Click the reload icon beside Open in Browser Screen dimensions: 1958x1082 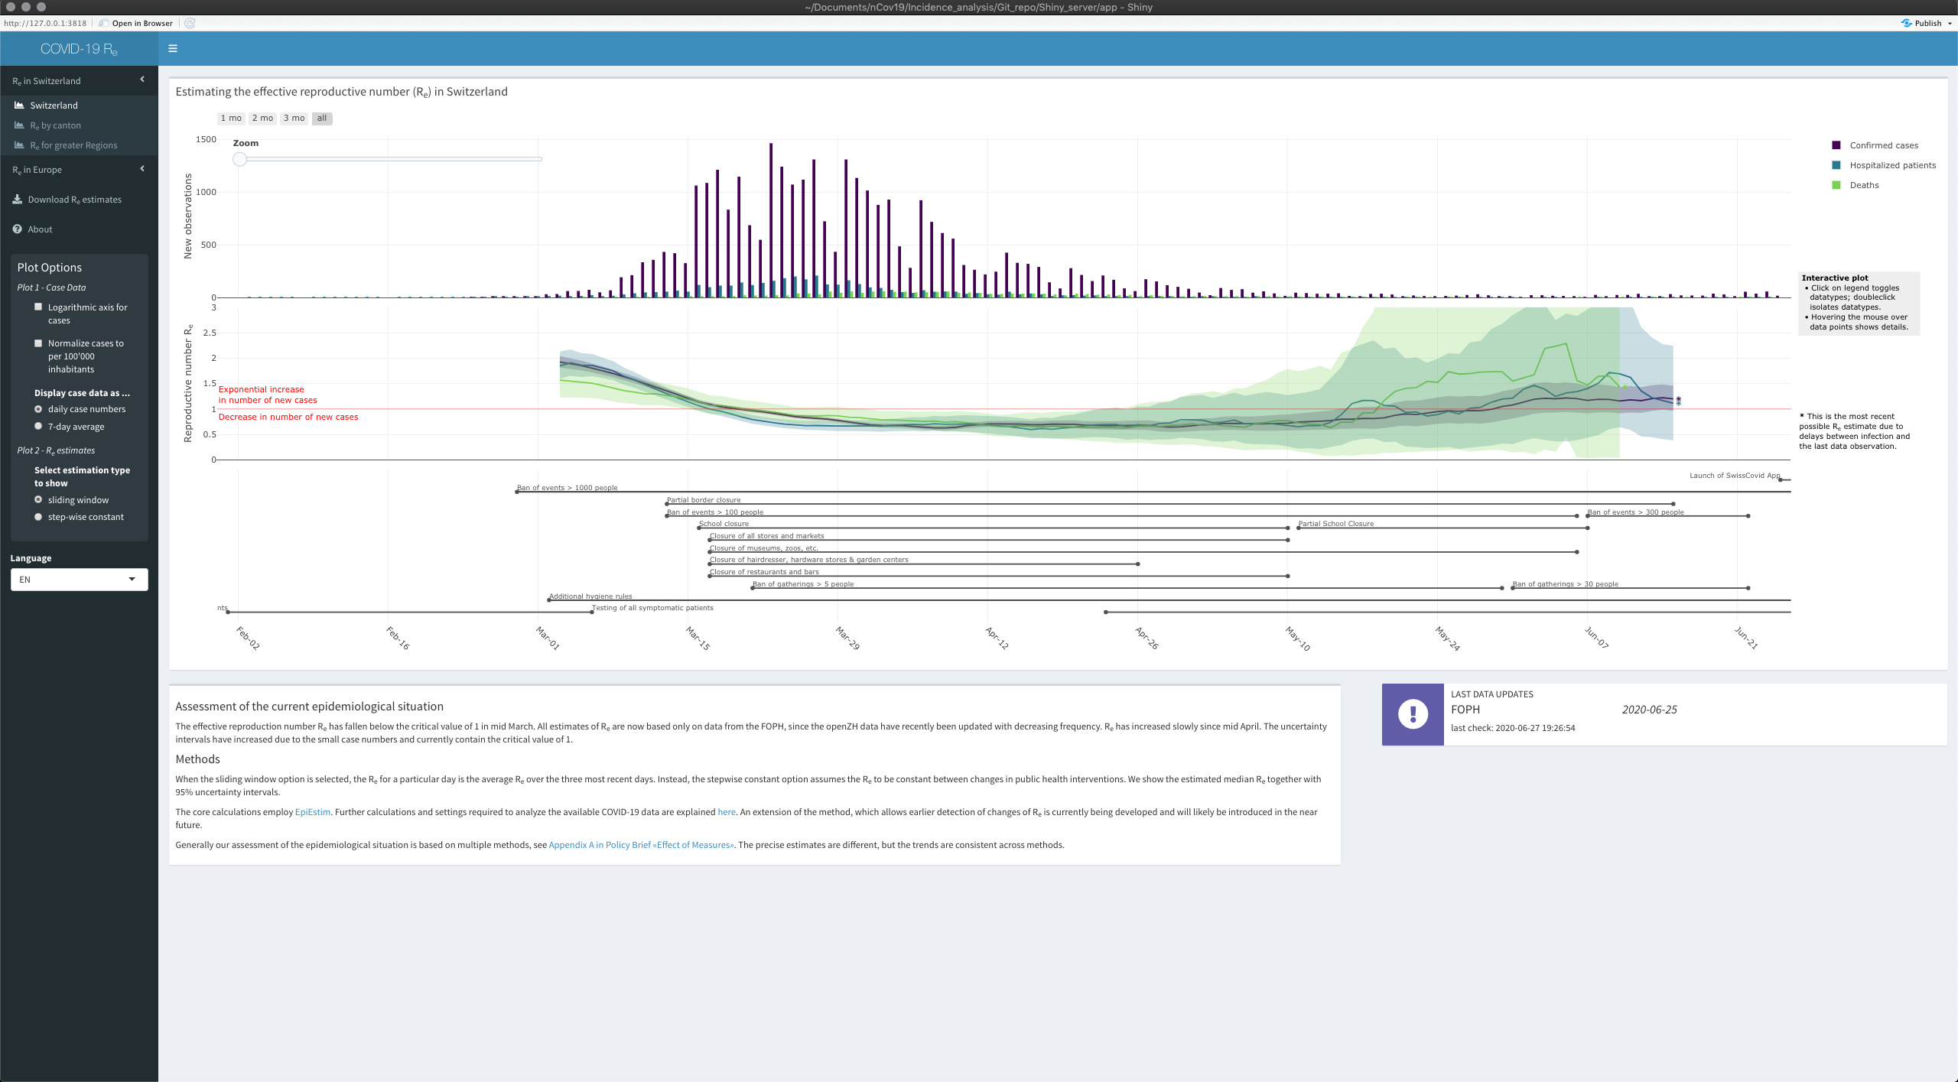pos(190,23)
